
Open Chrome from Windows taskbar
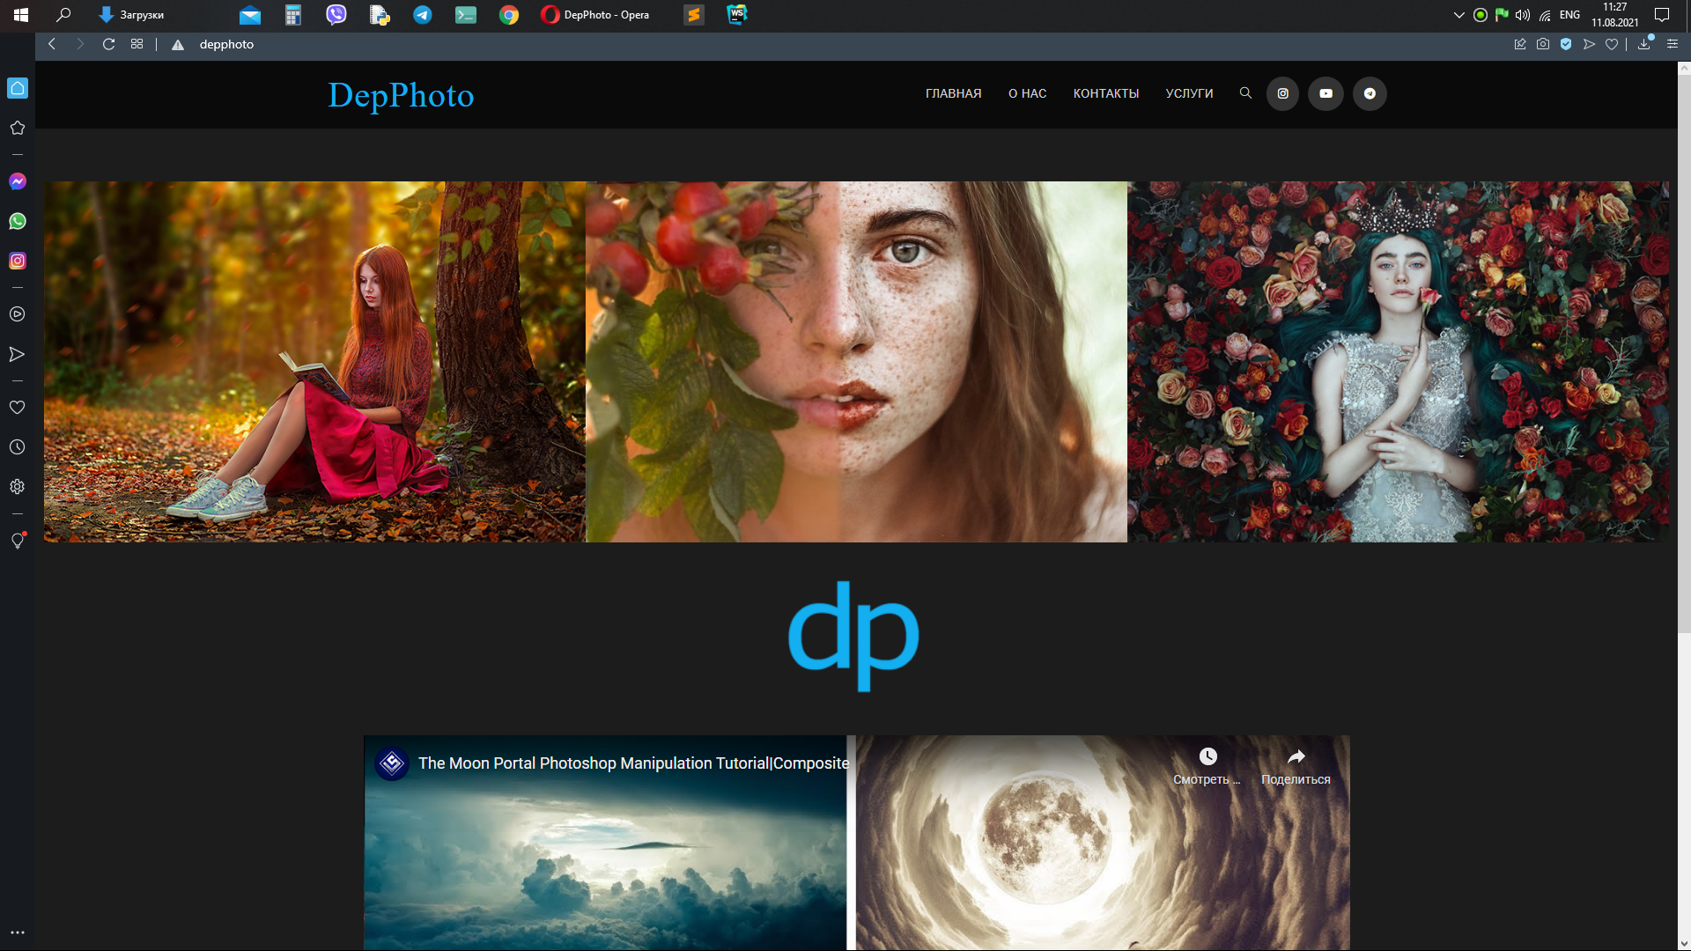coord(509,15)
